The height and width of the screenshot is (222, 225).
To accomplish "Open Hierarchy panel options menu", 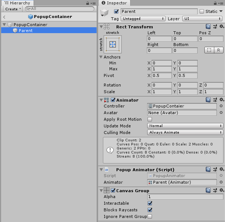I will pyautogui.click(x=93, y=3).
